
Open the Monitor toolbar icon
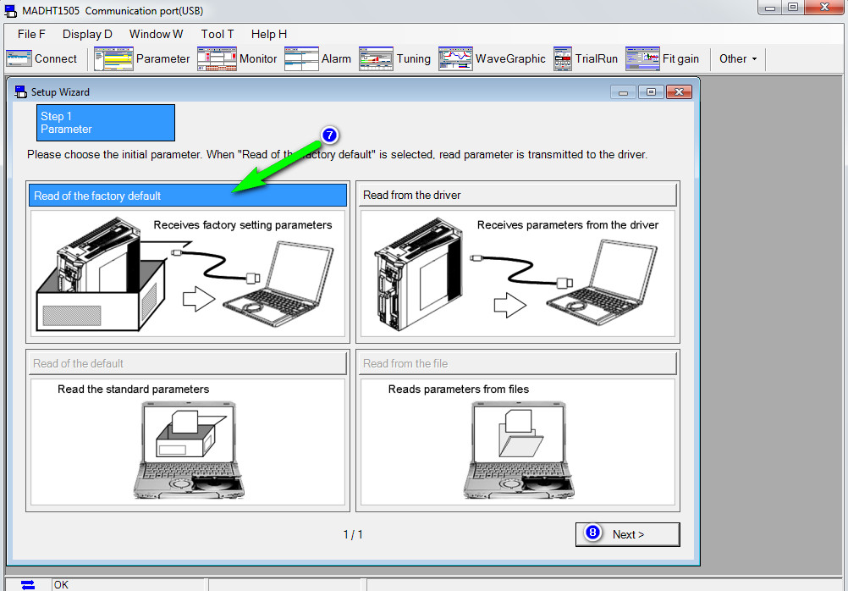tap(217, 58)
